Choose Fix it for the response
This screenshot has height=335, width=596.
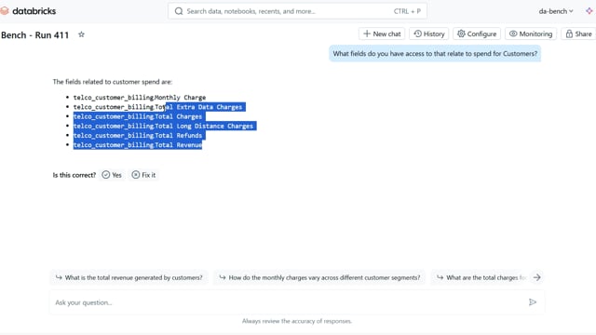(x=143, y=175)
